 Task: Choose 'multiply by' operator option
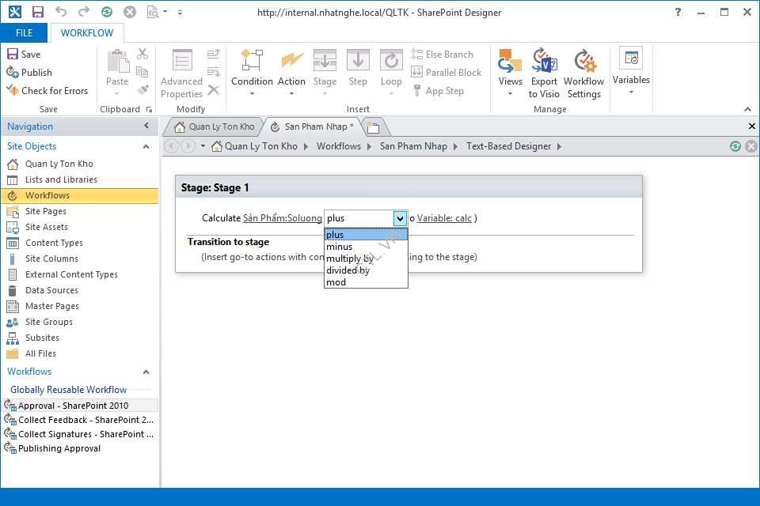pos(349,259)
